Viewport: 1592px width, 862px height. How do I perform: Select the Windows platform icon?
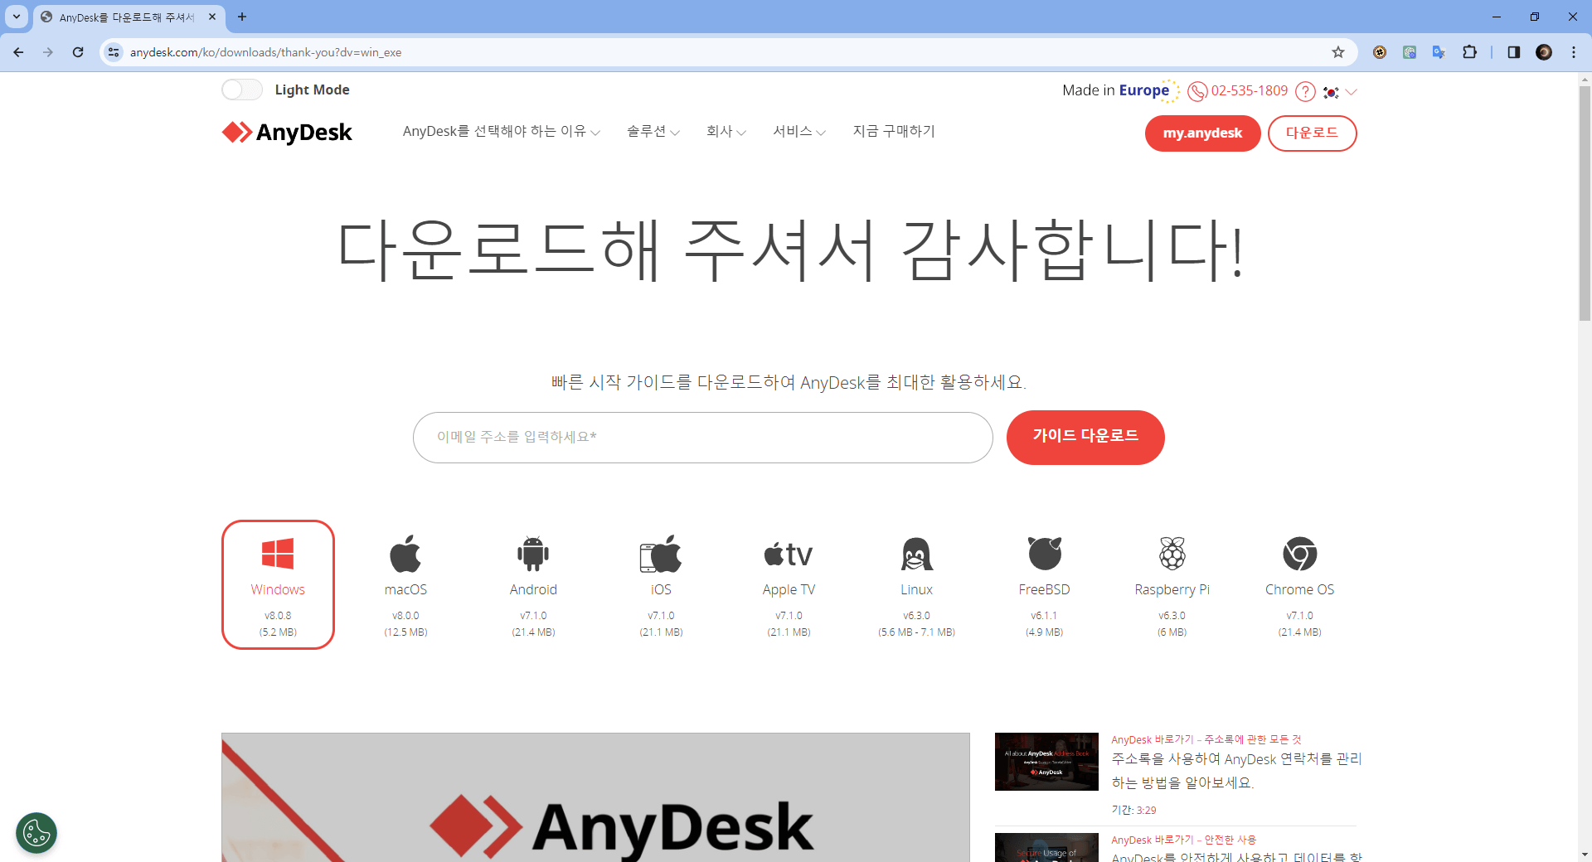tap(278, 554)
